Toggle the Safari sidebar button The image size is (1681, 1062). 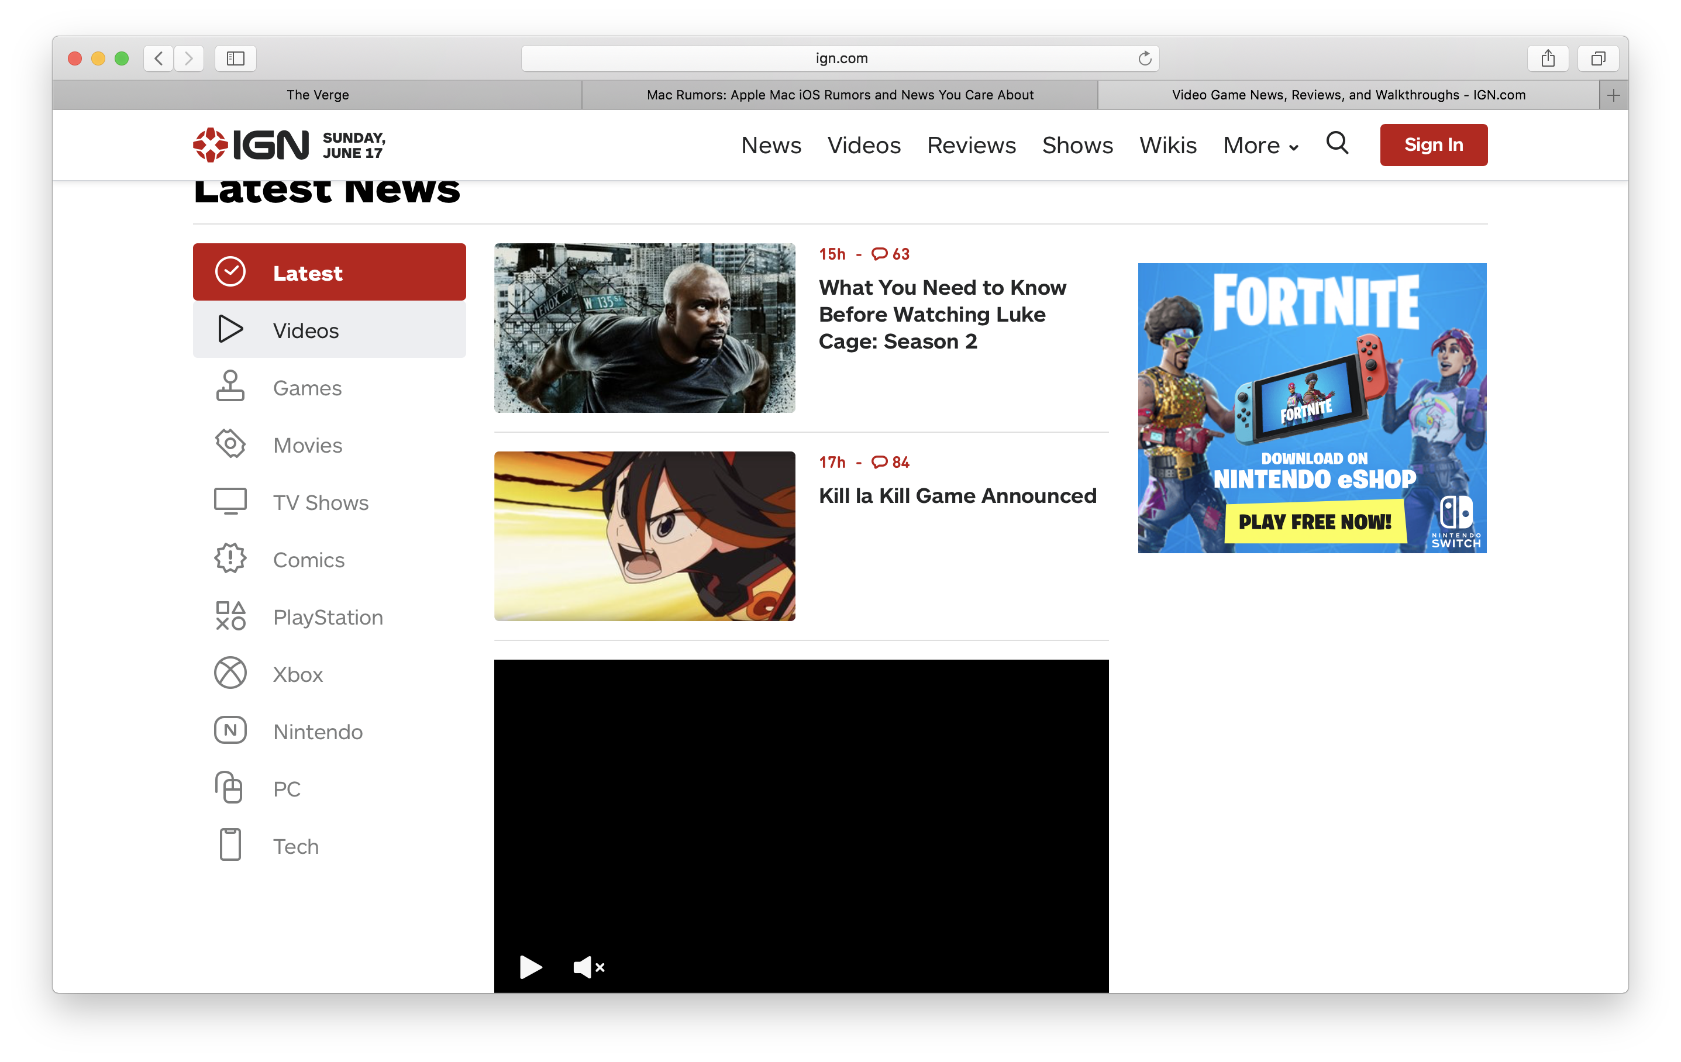click(236, 58)
